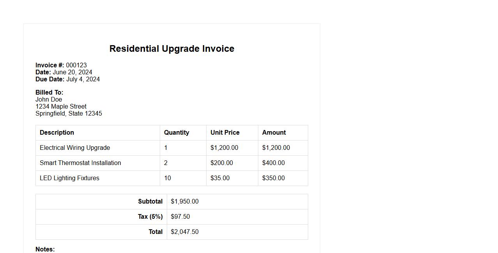Click the Springfield, State 12345 line

(x=69, y=114)
